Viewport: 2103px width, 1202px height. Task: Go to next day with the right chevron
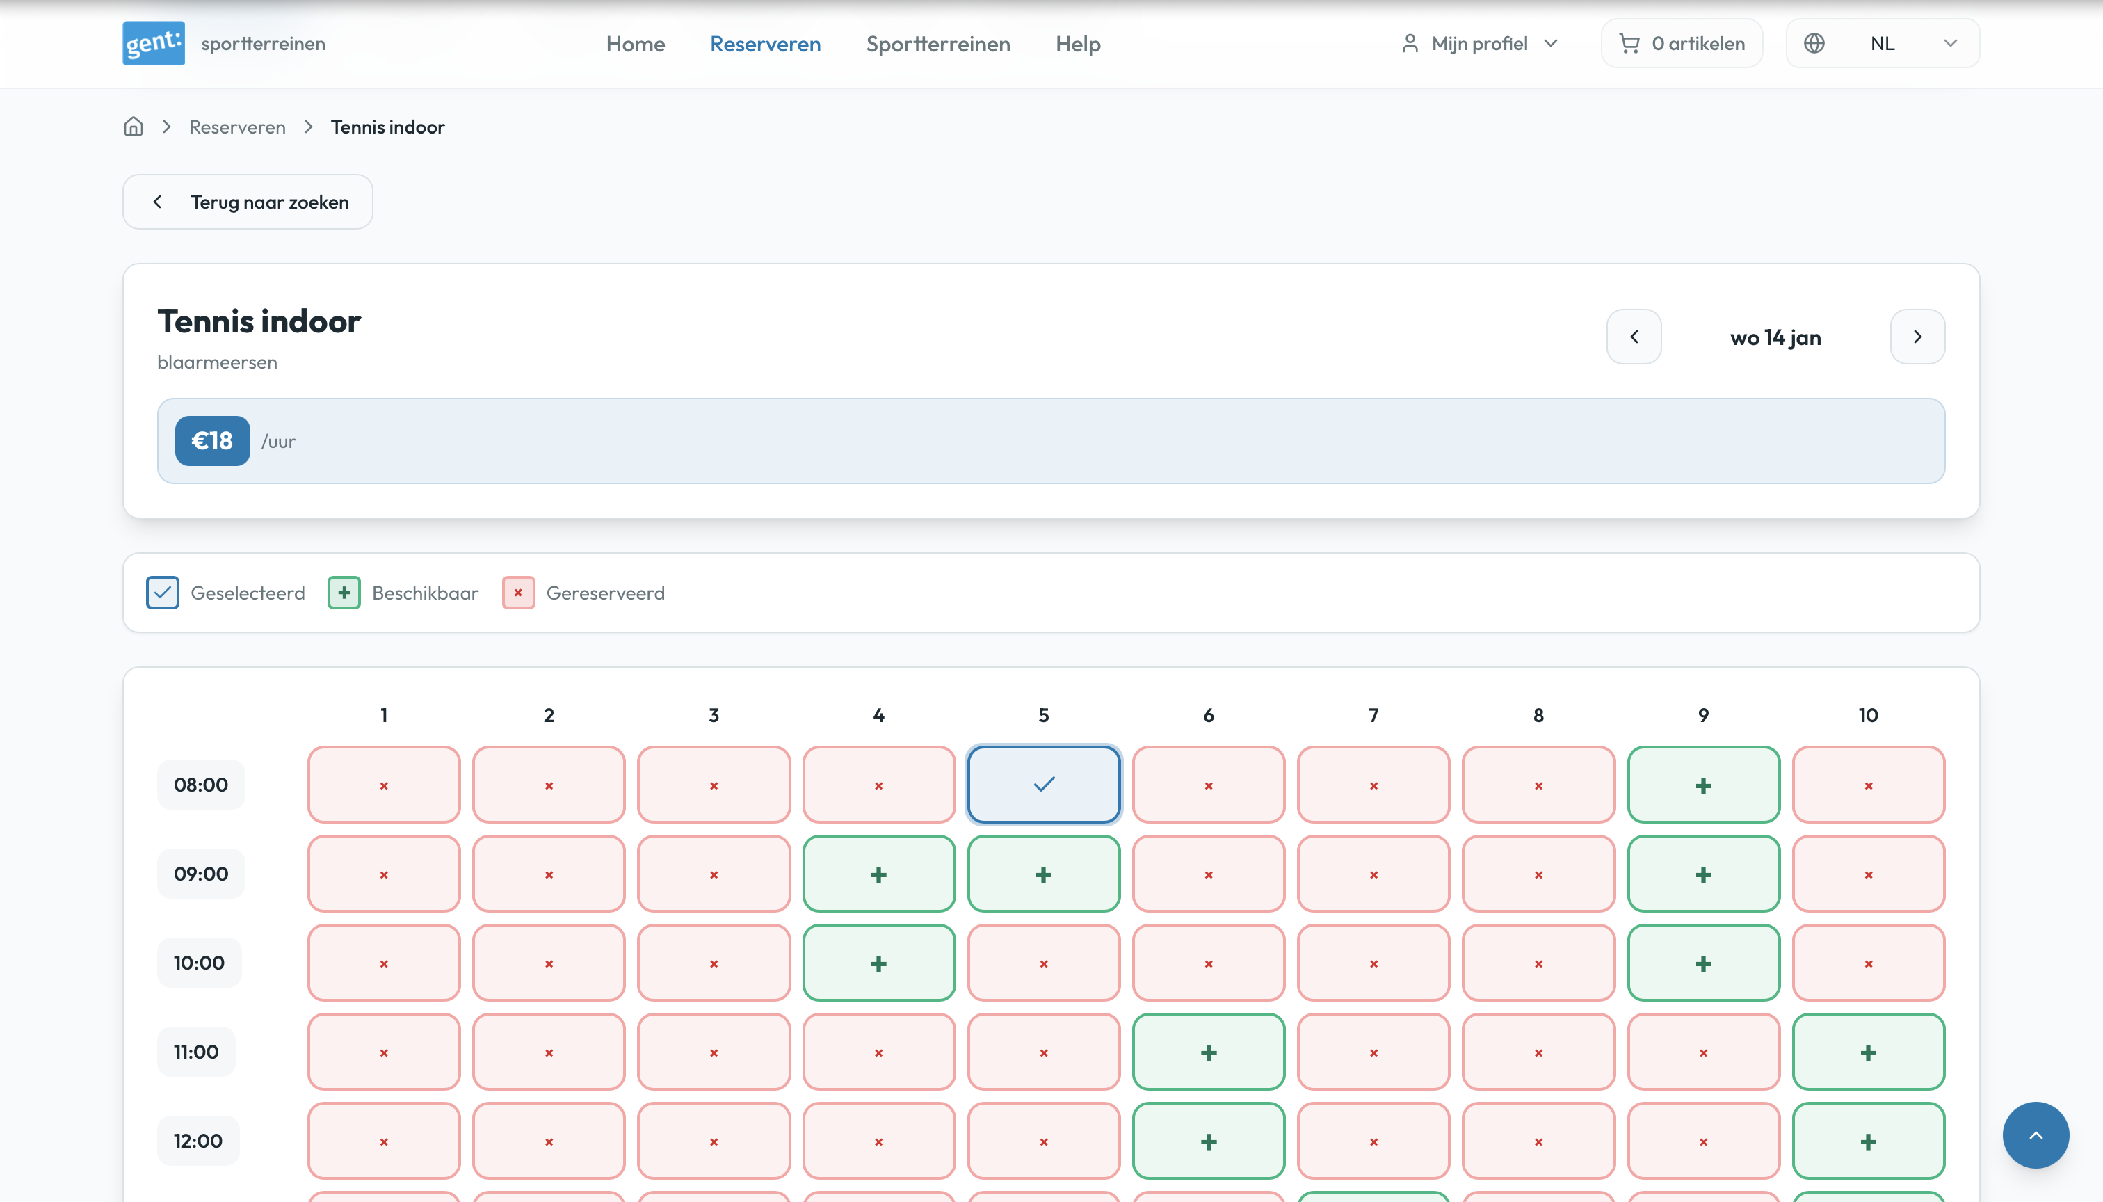pos(1917,337)
